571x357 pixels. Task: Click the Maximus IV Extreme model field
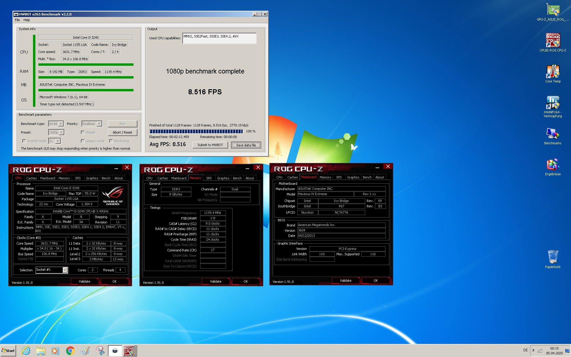326,194
